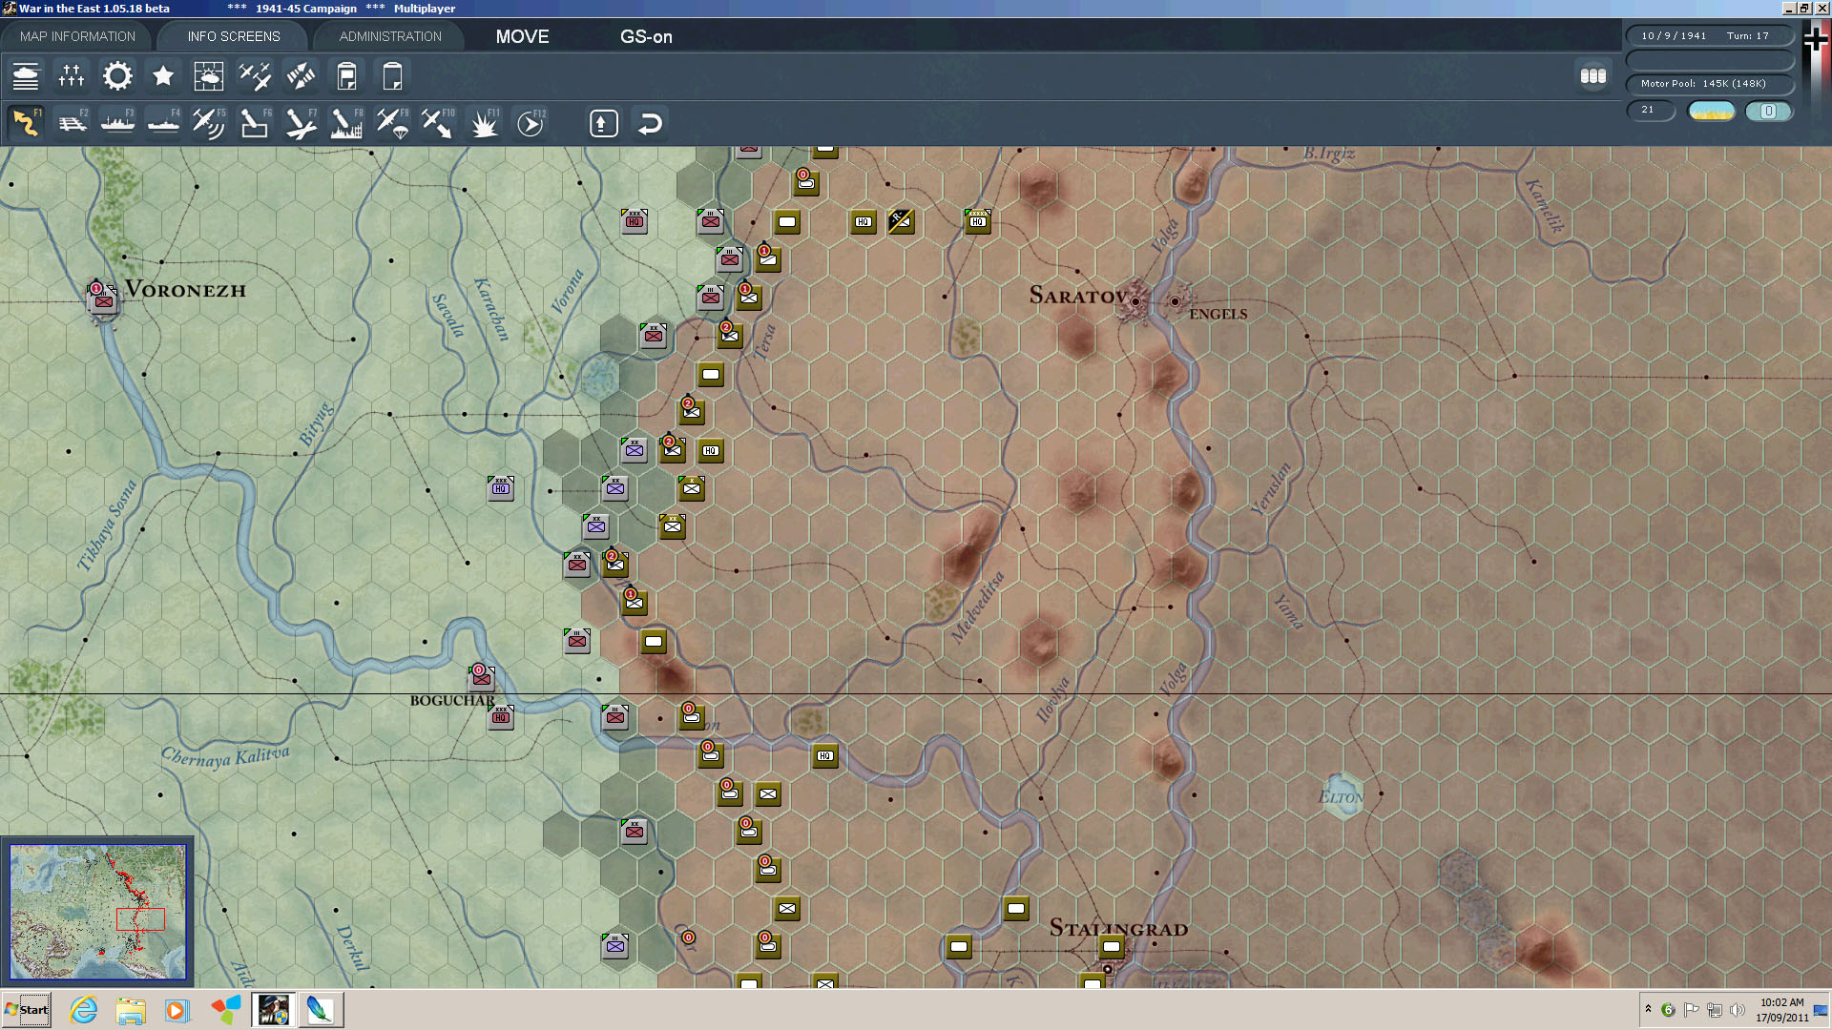Viewport: 1832px width, 1030px height.
Task: Click the up-arrow box toolbar icon
Action: [604, 124]
